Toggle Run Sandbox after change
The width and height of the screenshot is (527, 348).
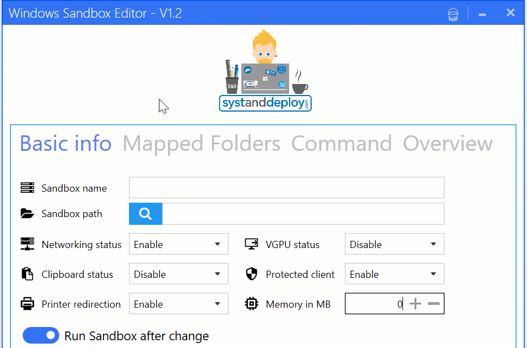click(40, 335)
